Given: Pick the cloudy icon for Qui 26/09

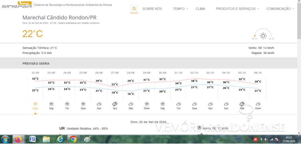Looking at the screenshot, I should [99, 104].
